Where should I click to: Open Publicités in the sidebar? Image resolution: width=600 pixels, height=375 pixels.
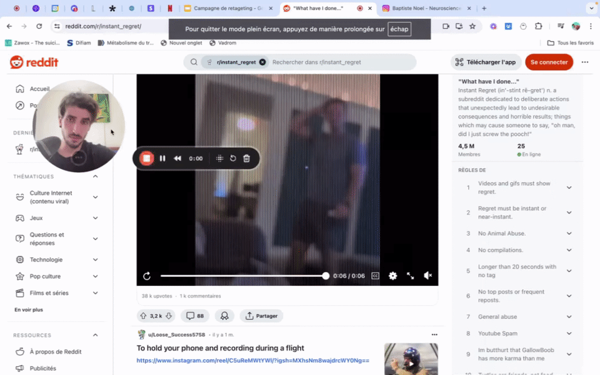click(43, 368)
